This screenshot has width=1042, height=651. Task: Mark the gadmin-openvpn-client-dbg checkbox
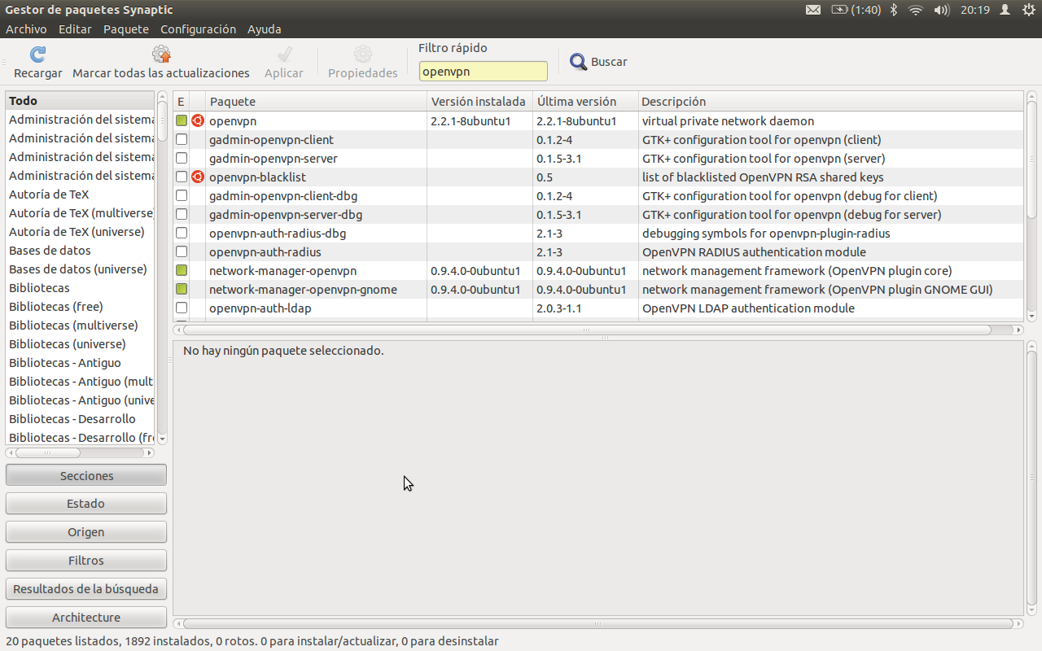point(182,195)
